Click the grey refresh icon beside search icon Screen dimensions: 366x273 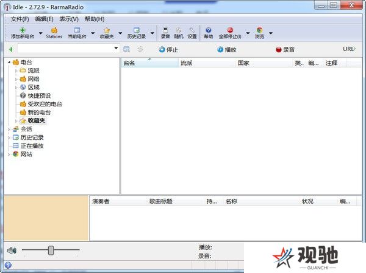pyautogui.click(x=140, y=49)
